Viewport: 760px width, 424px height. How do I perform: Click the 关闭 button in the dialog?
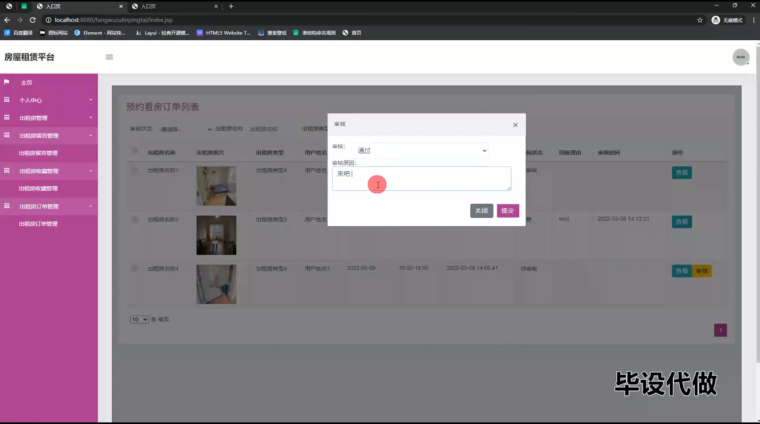point(481,211)
